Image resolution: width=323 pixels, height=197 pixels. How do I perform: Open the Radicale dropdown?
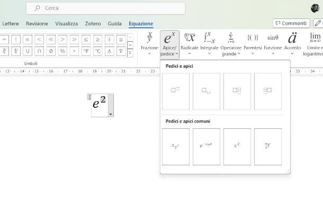pyautogui.click(x=190, y=44)
